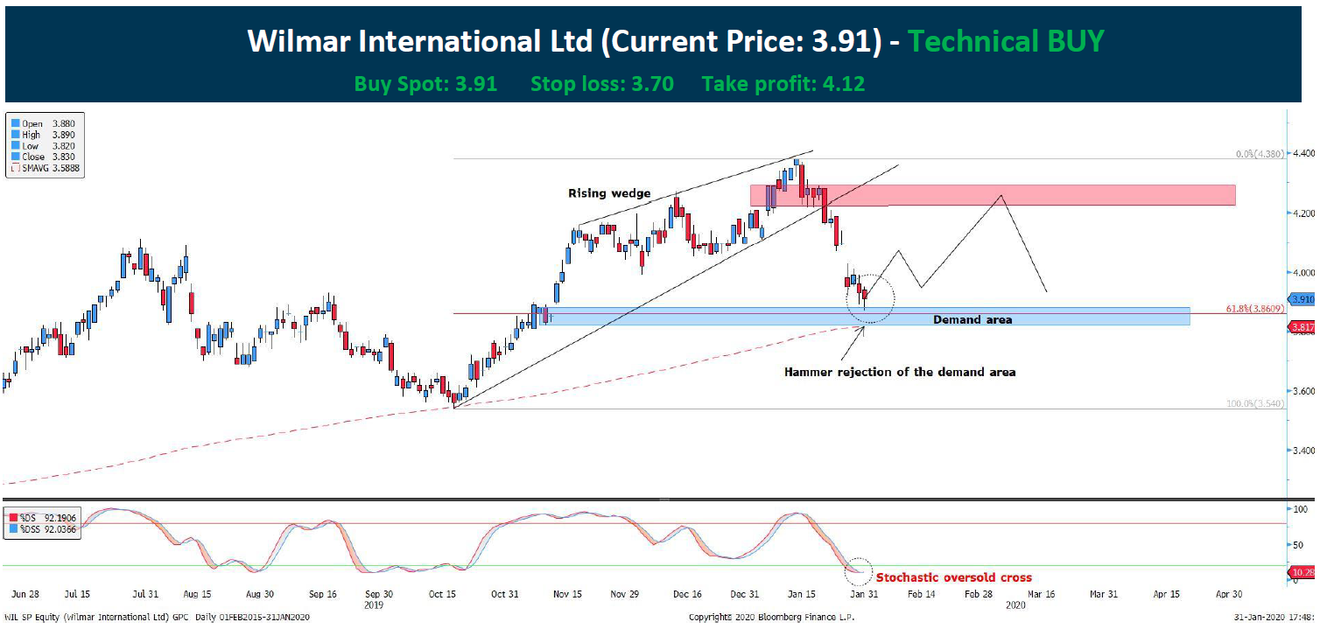Select the SMAVG dashed-line legend marker

14,168
